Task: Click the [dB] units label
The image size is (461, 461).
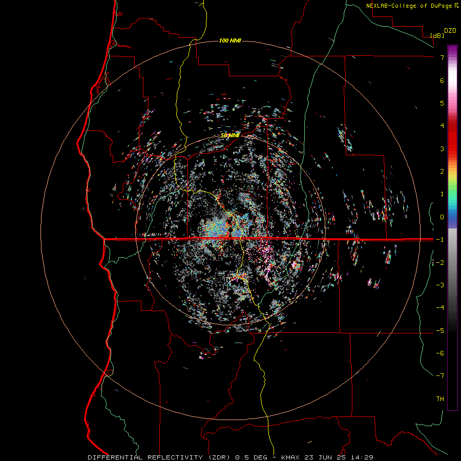Action: click(x=437, y=35)
